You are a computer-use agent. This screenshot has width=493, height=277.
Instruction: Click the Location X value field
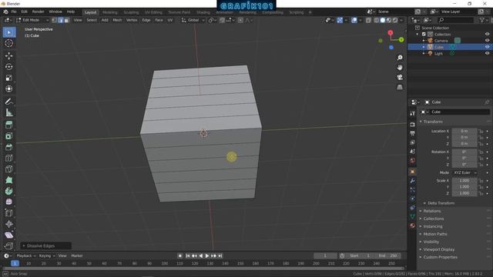coord(464,131)
